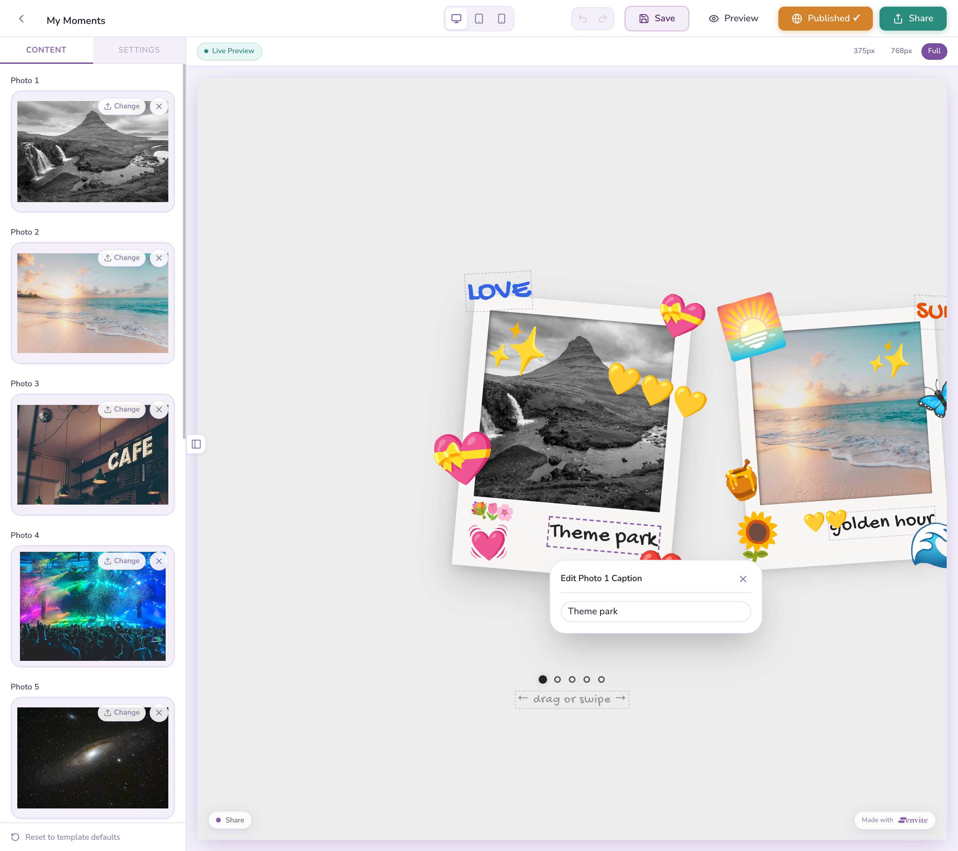Change the Photo 1 image

122,106
